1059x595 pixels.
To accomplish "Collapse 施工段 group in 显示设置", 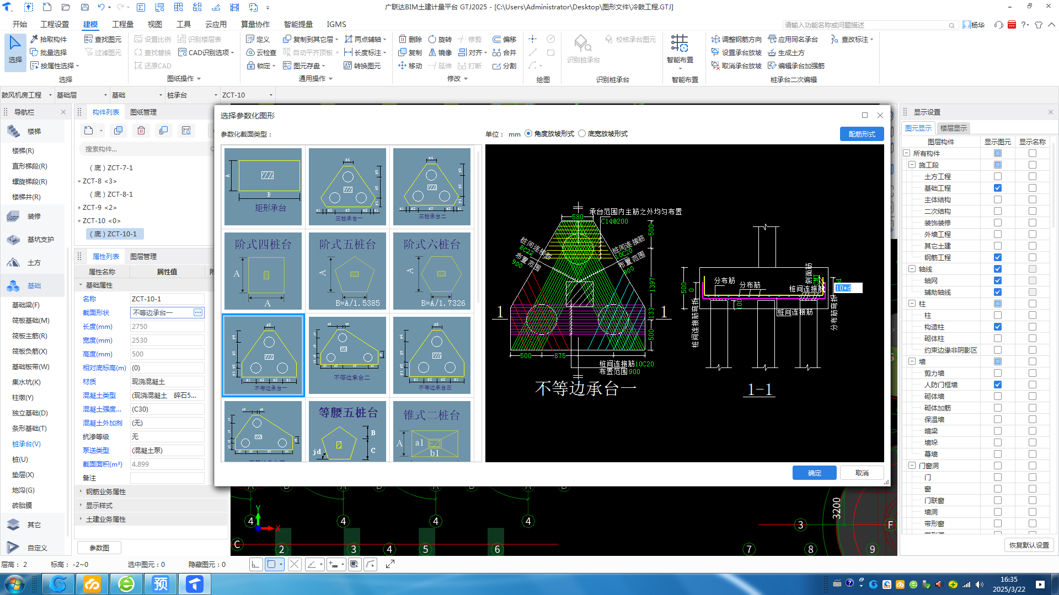I will pyautogui.click(x=912, y=165).
